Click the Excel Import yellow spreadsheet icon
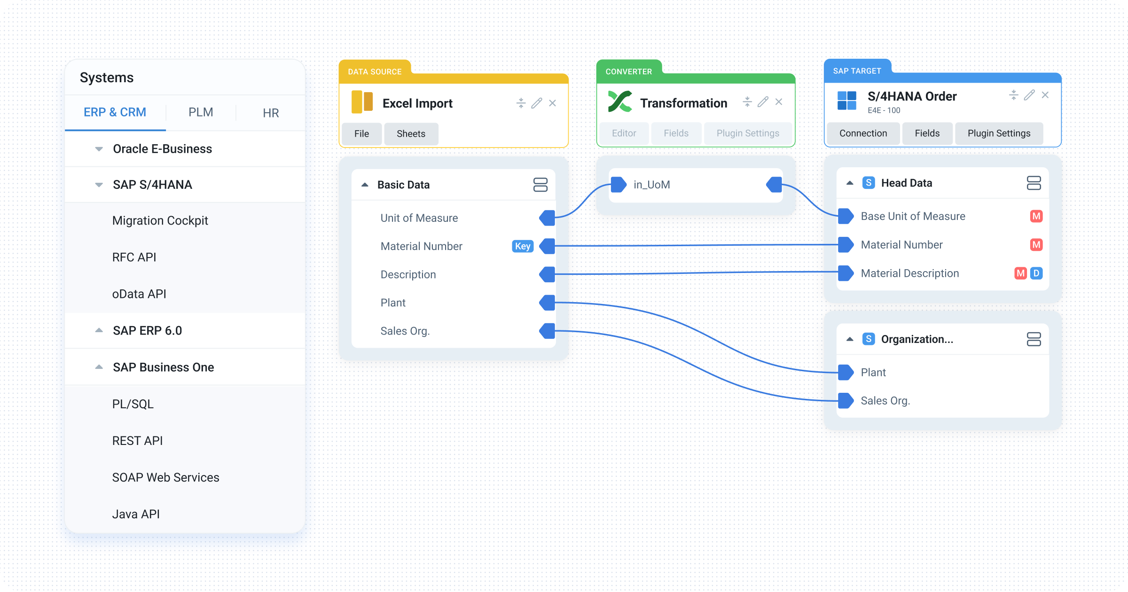This screenshot has height=592, width=1128. click(x=361, y=102)
